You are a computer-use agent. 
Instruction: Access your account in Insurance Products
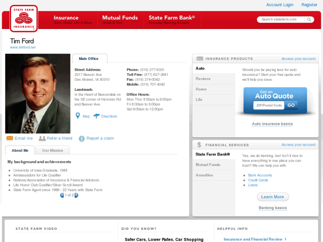tap(299, 59)
